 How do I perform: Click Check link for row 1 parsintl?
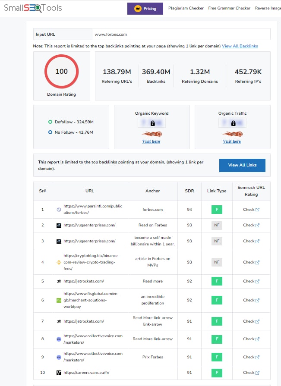tap(251, 210)
